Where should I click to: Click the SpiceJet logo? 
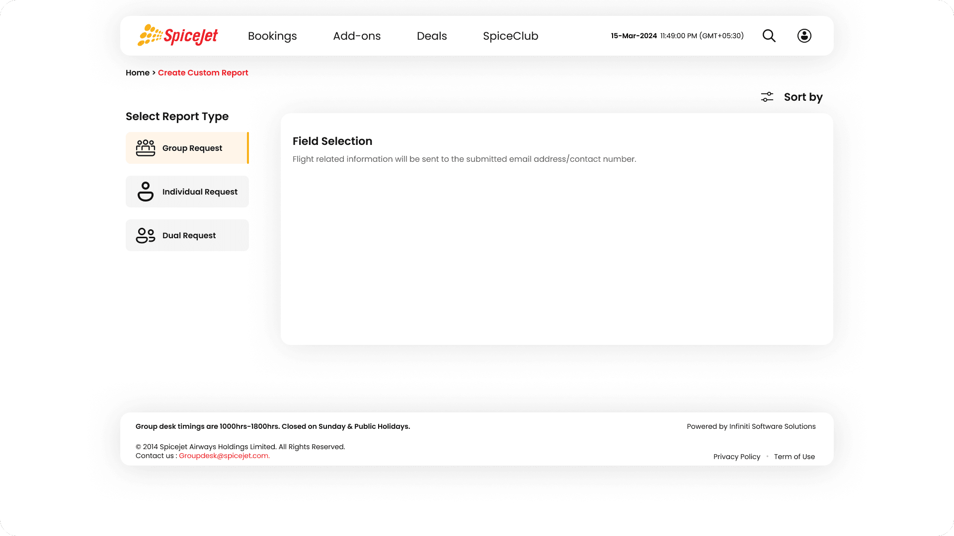point(177,36)
